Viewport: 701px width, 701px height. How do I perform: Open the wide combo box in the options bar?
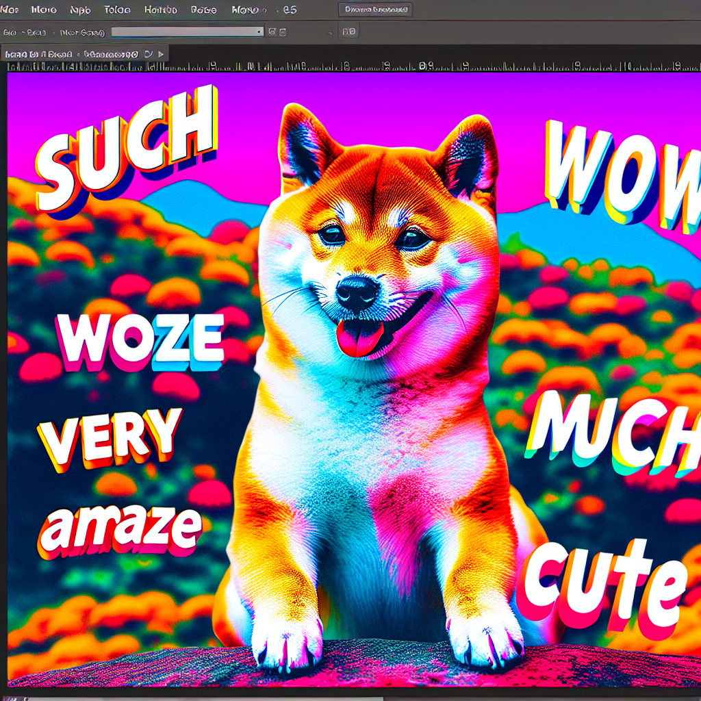tap(188, 31)
